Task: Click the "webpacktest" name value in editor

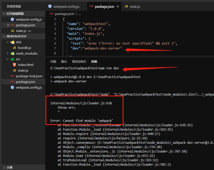Action: [x=95, y=24]
